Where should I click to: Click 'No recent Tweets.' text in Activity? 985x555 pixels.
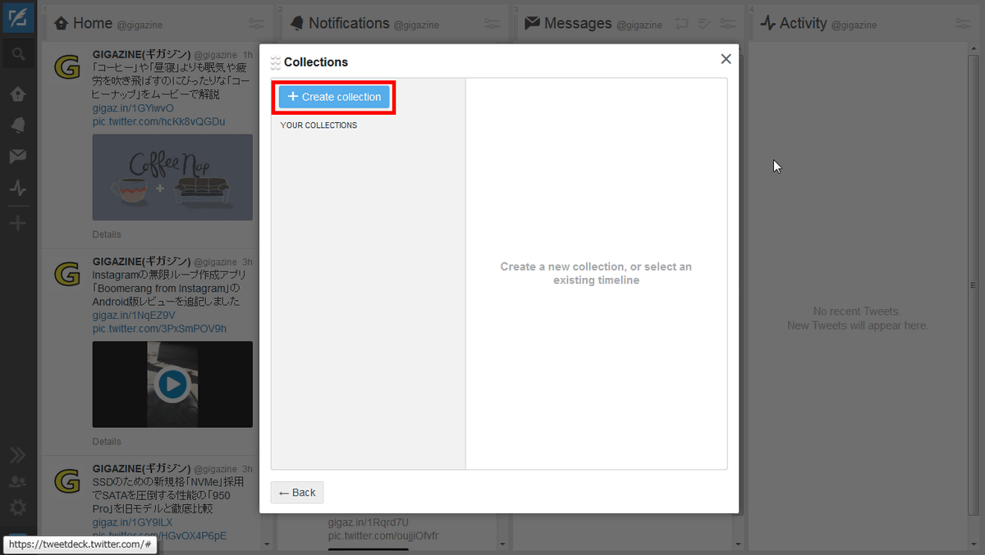tap(857, 312)
